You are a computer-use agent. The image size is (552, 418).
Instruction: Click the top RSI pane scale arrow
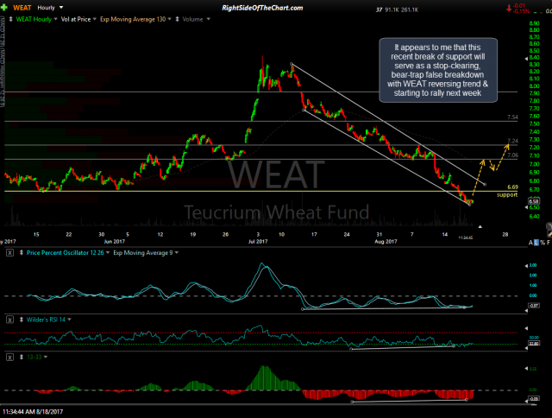click(x=526, y=328)
